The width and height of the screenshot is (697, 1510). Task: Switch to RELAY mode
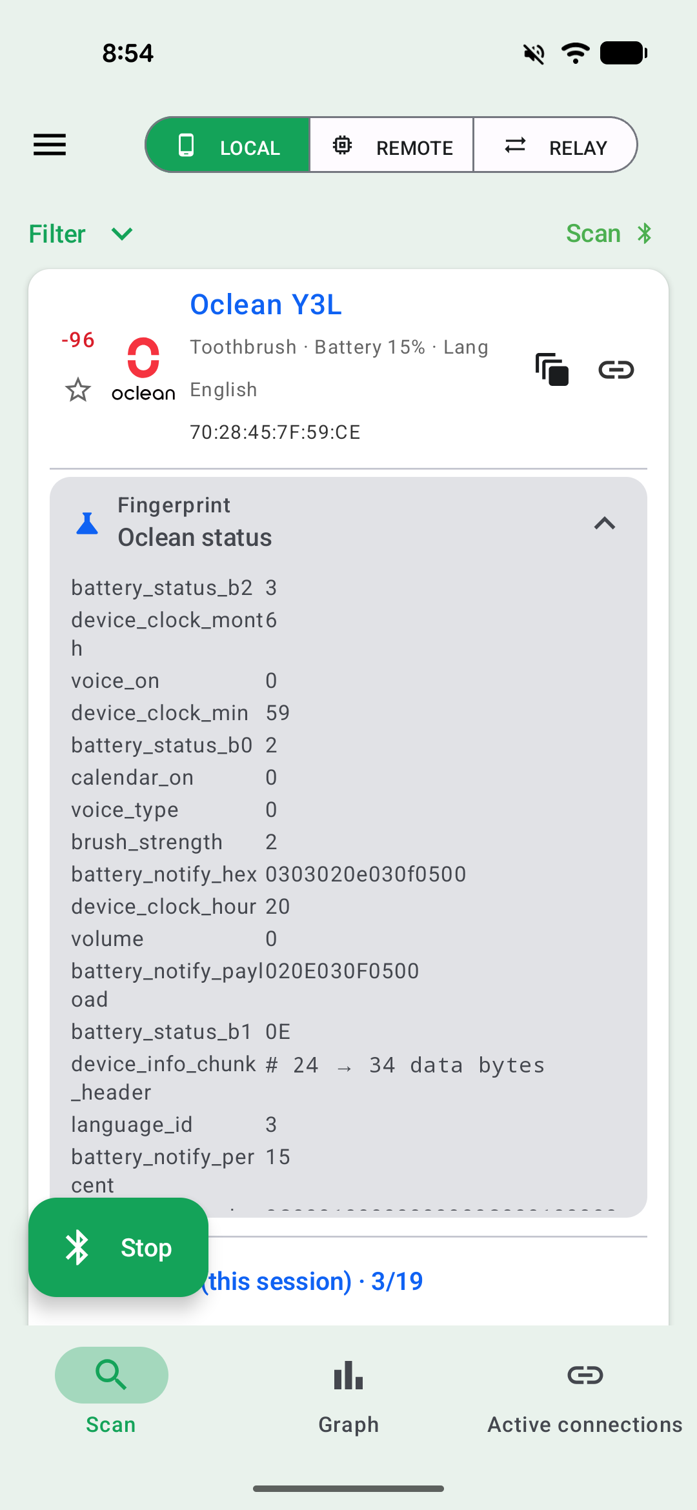click(555, 145)
